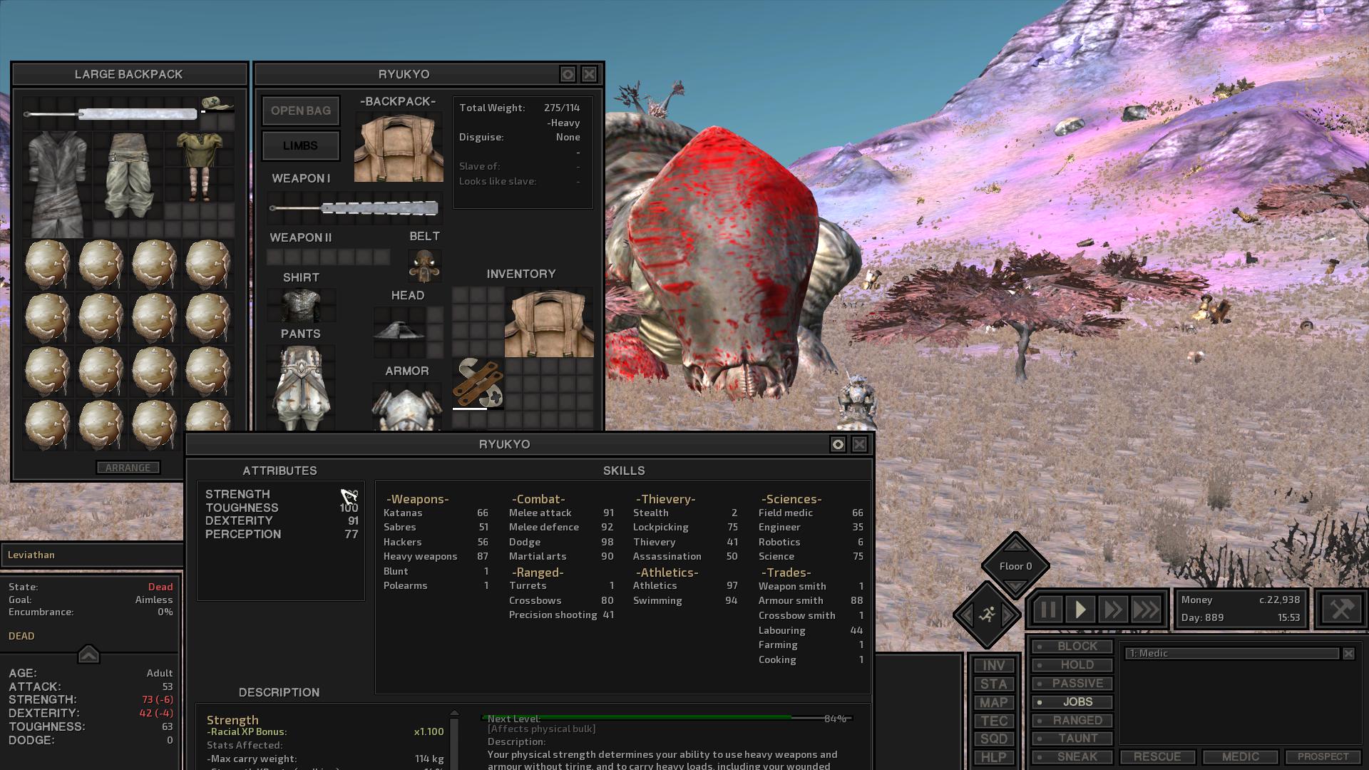The height and width of the screenshot is (770, 1369).
Task: Open the MAP panel
Action: click(x=993, y=702)
